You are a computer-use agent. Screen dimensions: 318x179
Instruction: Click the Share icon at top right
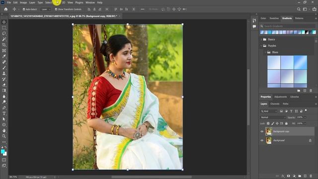point(314,9)
